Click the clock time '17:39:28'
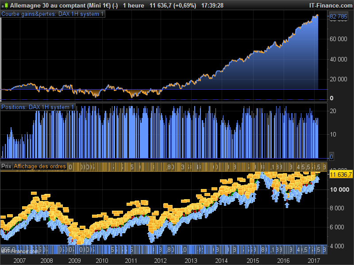The image size is (354, 265). [x=212, y=5]
